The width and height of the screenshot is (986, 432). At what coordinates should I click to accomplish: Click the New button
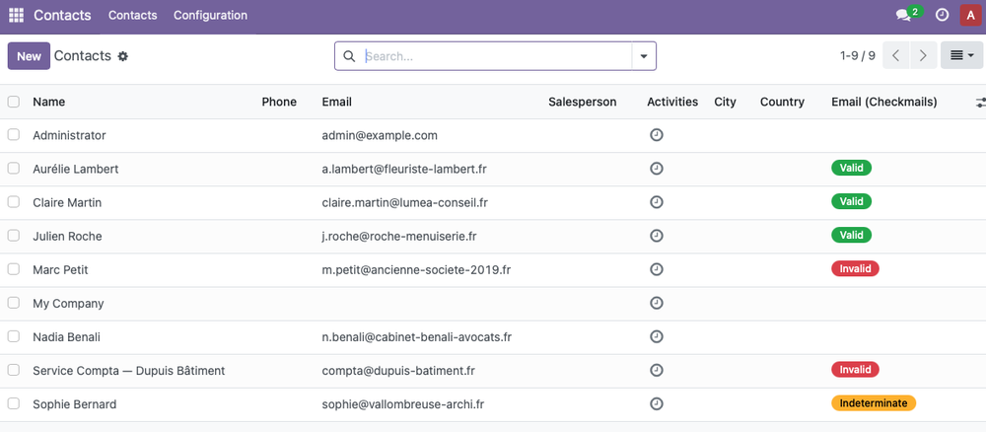(29, 56)
